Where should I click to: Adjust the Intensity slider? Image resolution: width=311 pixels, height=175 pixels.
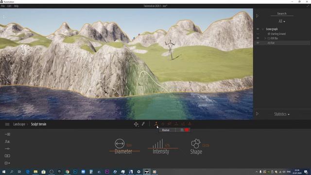[163, 148]
